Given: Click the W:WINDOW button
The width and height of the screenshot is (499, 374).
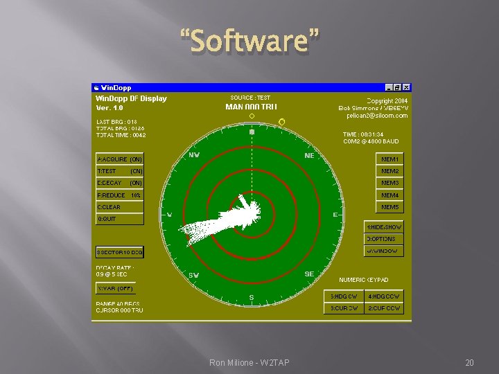Looking at the screenshot, I should tap(384, 251).
